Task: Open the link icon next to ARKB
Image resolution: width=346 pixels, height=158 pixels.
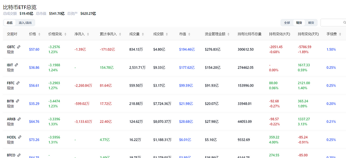Action: click(19, 119)
